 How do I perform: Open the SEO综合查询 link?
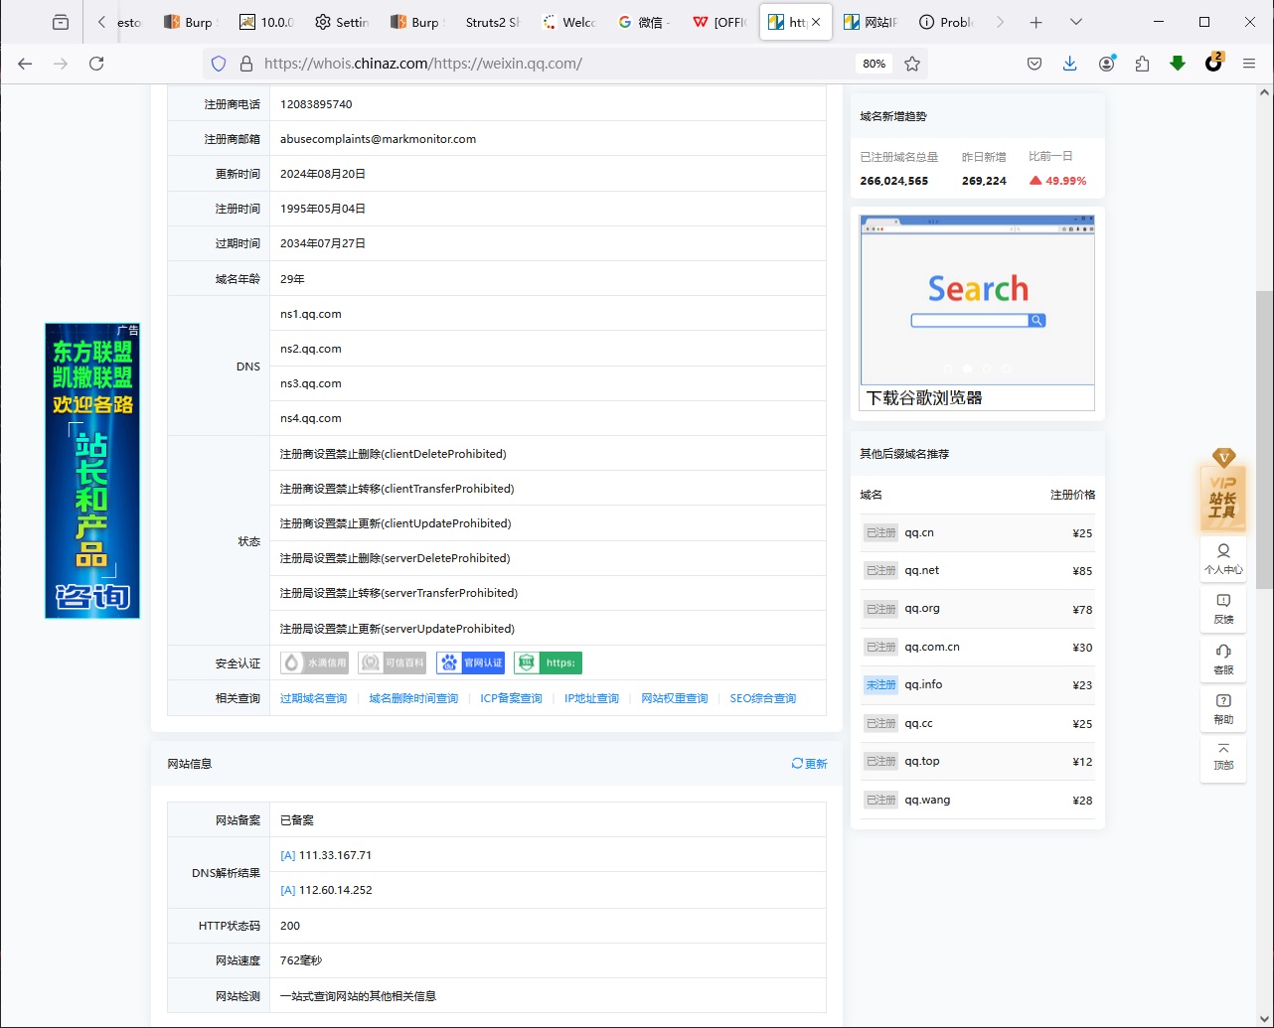coord(762,698)
